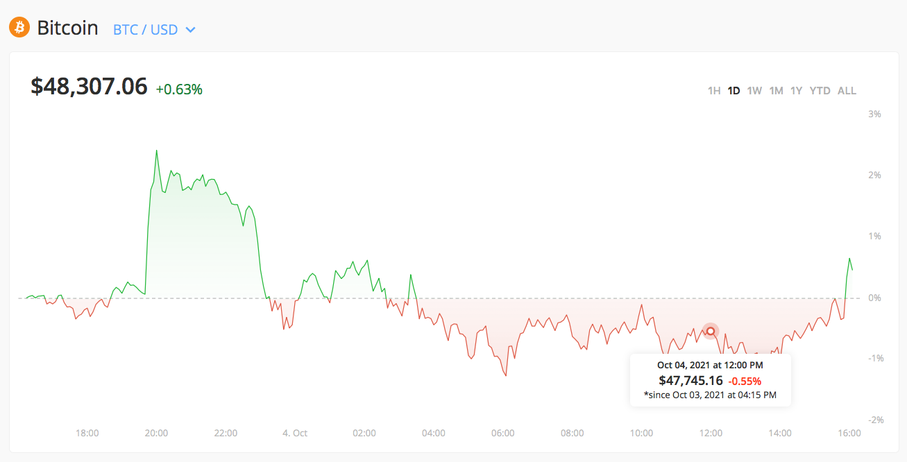Select the 1H time range
The height and width of the screenshot is (462, 907).
[713, 91]
